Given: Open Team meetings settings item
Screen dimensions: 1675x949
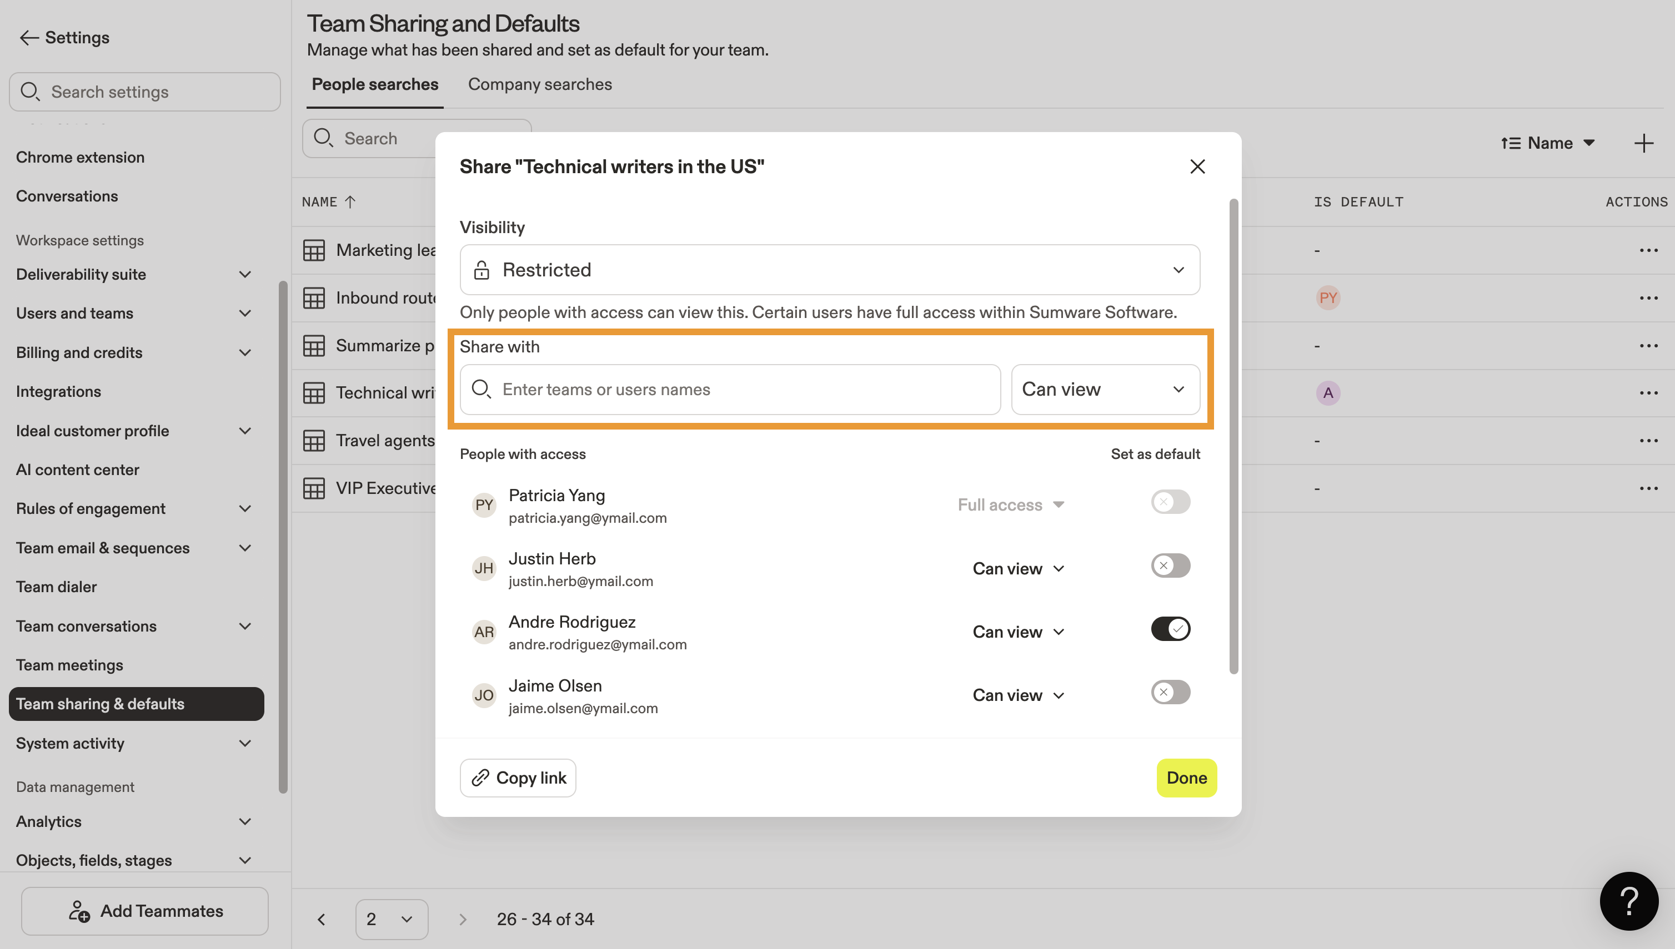Looking at the screenshot, I should [69, 665].
